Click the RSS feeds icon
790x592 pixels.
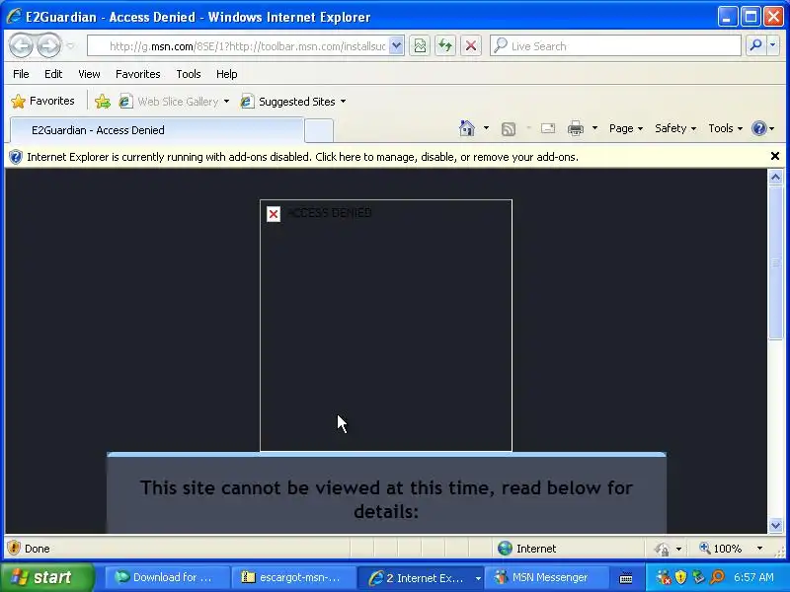point(509,129)
